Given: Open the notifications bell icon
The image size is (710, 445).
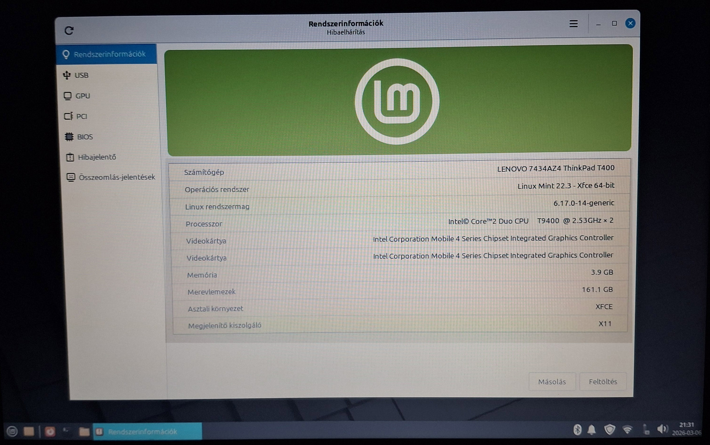Looking at the screenshot, I should pyautogui.click(x=592, y=429).
